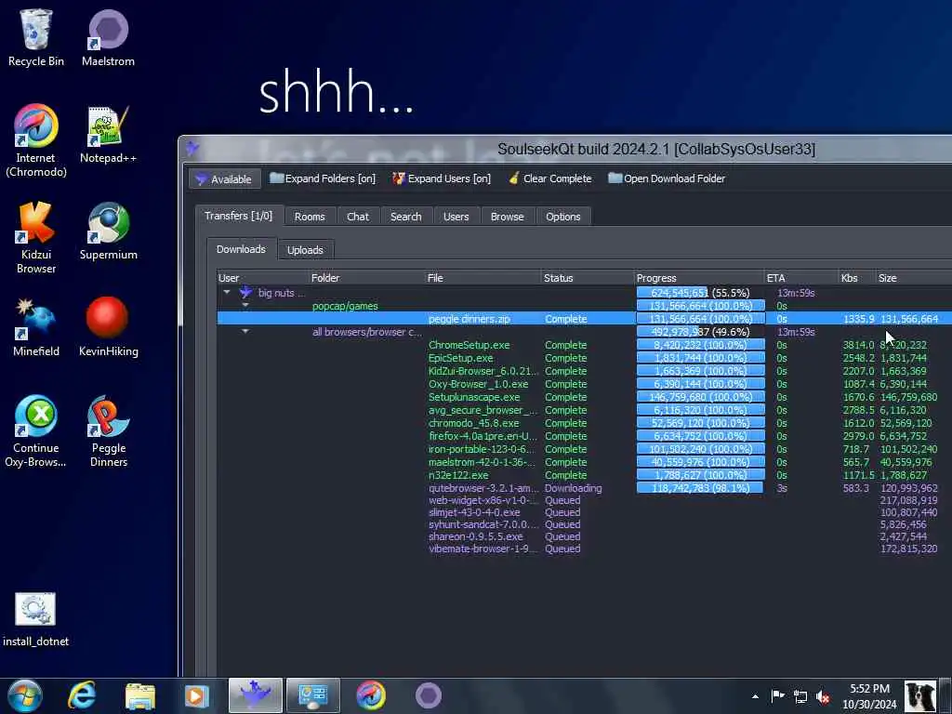Collapse the popcap/games folder row

click(245, 305)
